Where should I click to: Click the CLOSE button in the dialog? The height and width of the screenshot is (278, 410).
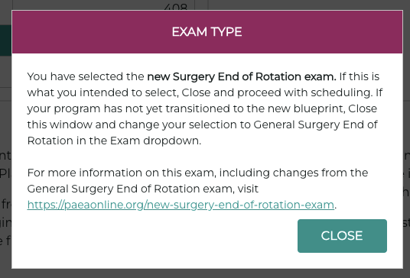342,236
